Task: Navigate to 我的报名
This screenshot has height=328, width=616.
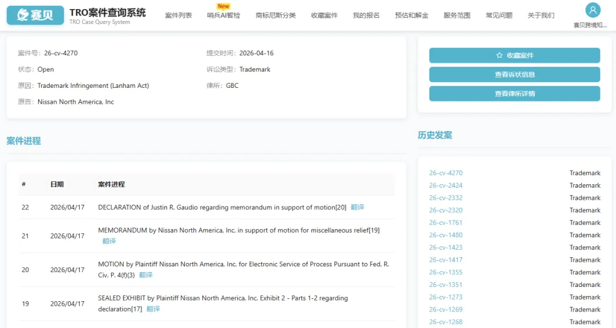Action: pyautogui.click(x=366, y=15)
